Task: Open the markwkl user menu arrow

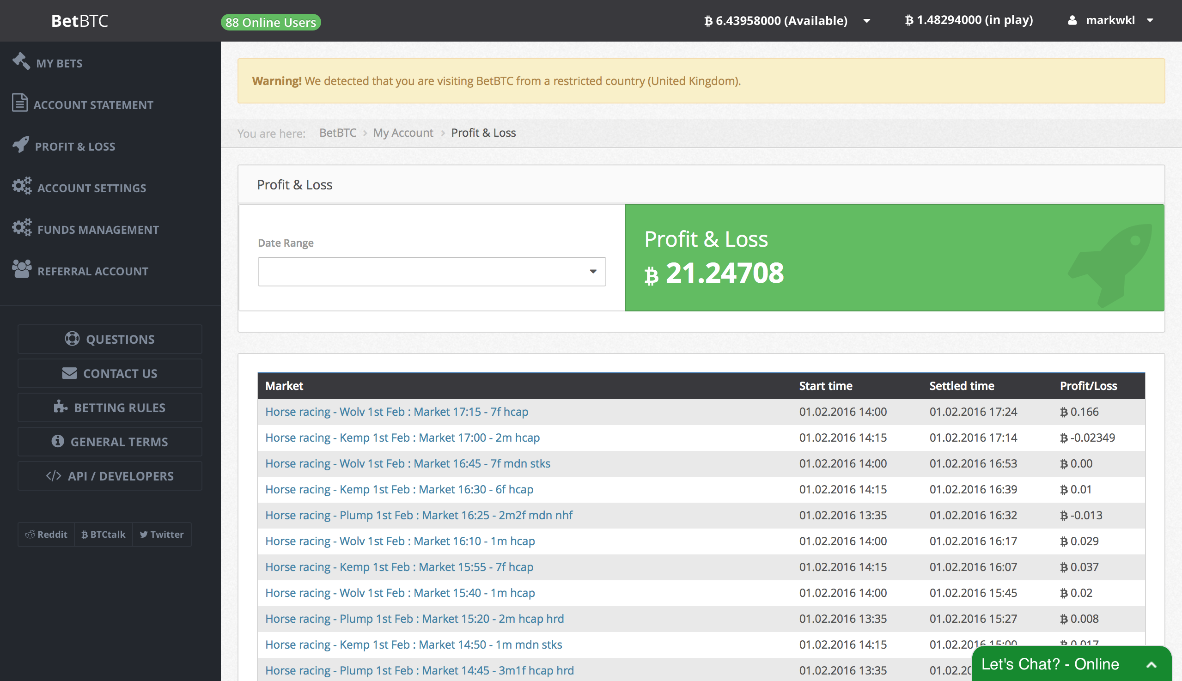Action: pyautogui.click(x=1150, y=21)
